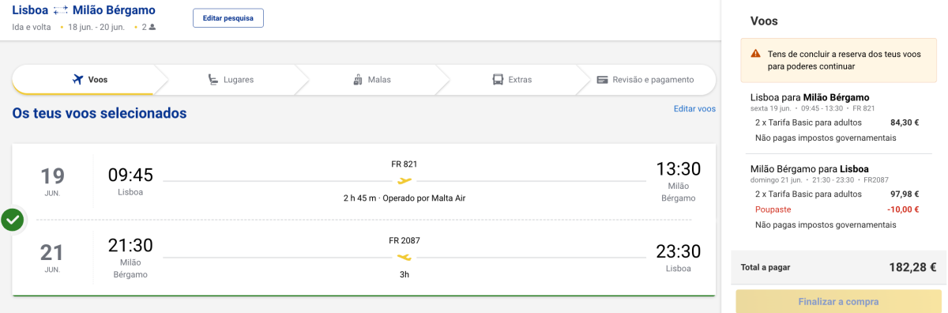Open the Extras step
The height and width of the screenshot is (313, 948).
tap(512, 80)
